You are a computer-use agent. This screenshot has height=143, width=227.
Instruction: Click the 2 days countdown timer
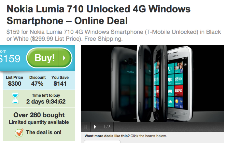[46, 102]
